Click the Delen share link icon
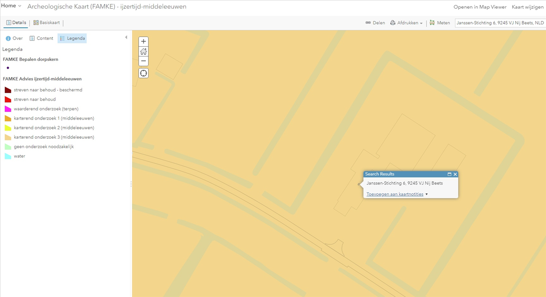Image resolution: width=546 pixels, height=297 pixels. click(x=368, y=23)
